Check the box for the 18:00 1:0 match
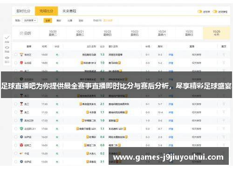The width and height of the screenshot is (233, 169). [16, 63]
